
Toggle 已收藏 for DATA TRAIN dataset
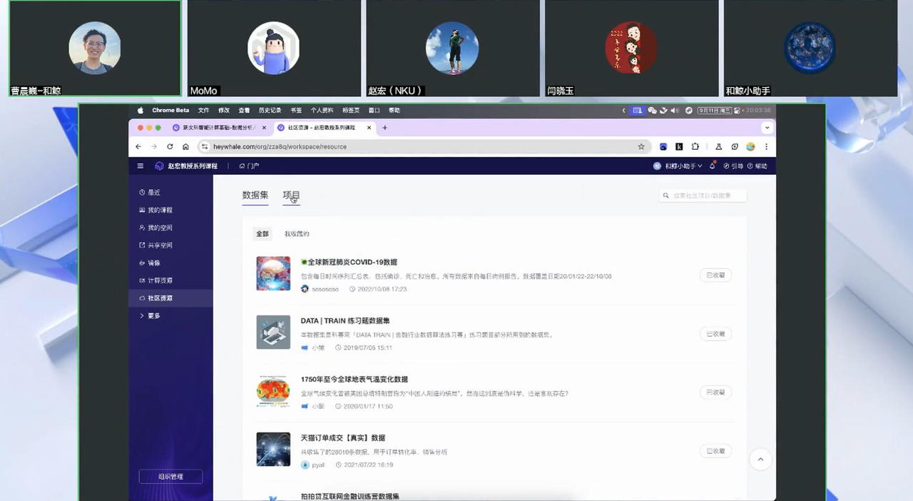point(715,334)
